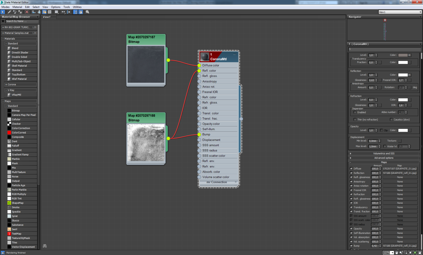
Task: Click Lay Out All nodes icon
Action: [63, 12]
